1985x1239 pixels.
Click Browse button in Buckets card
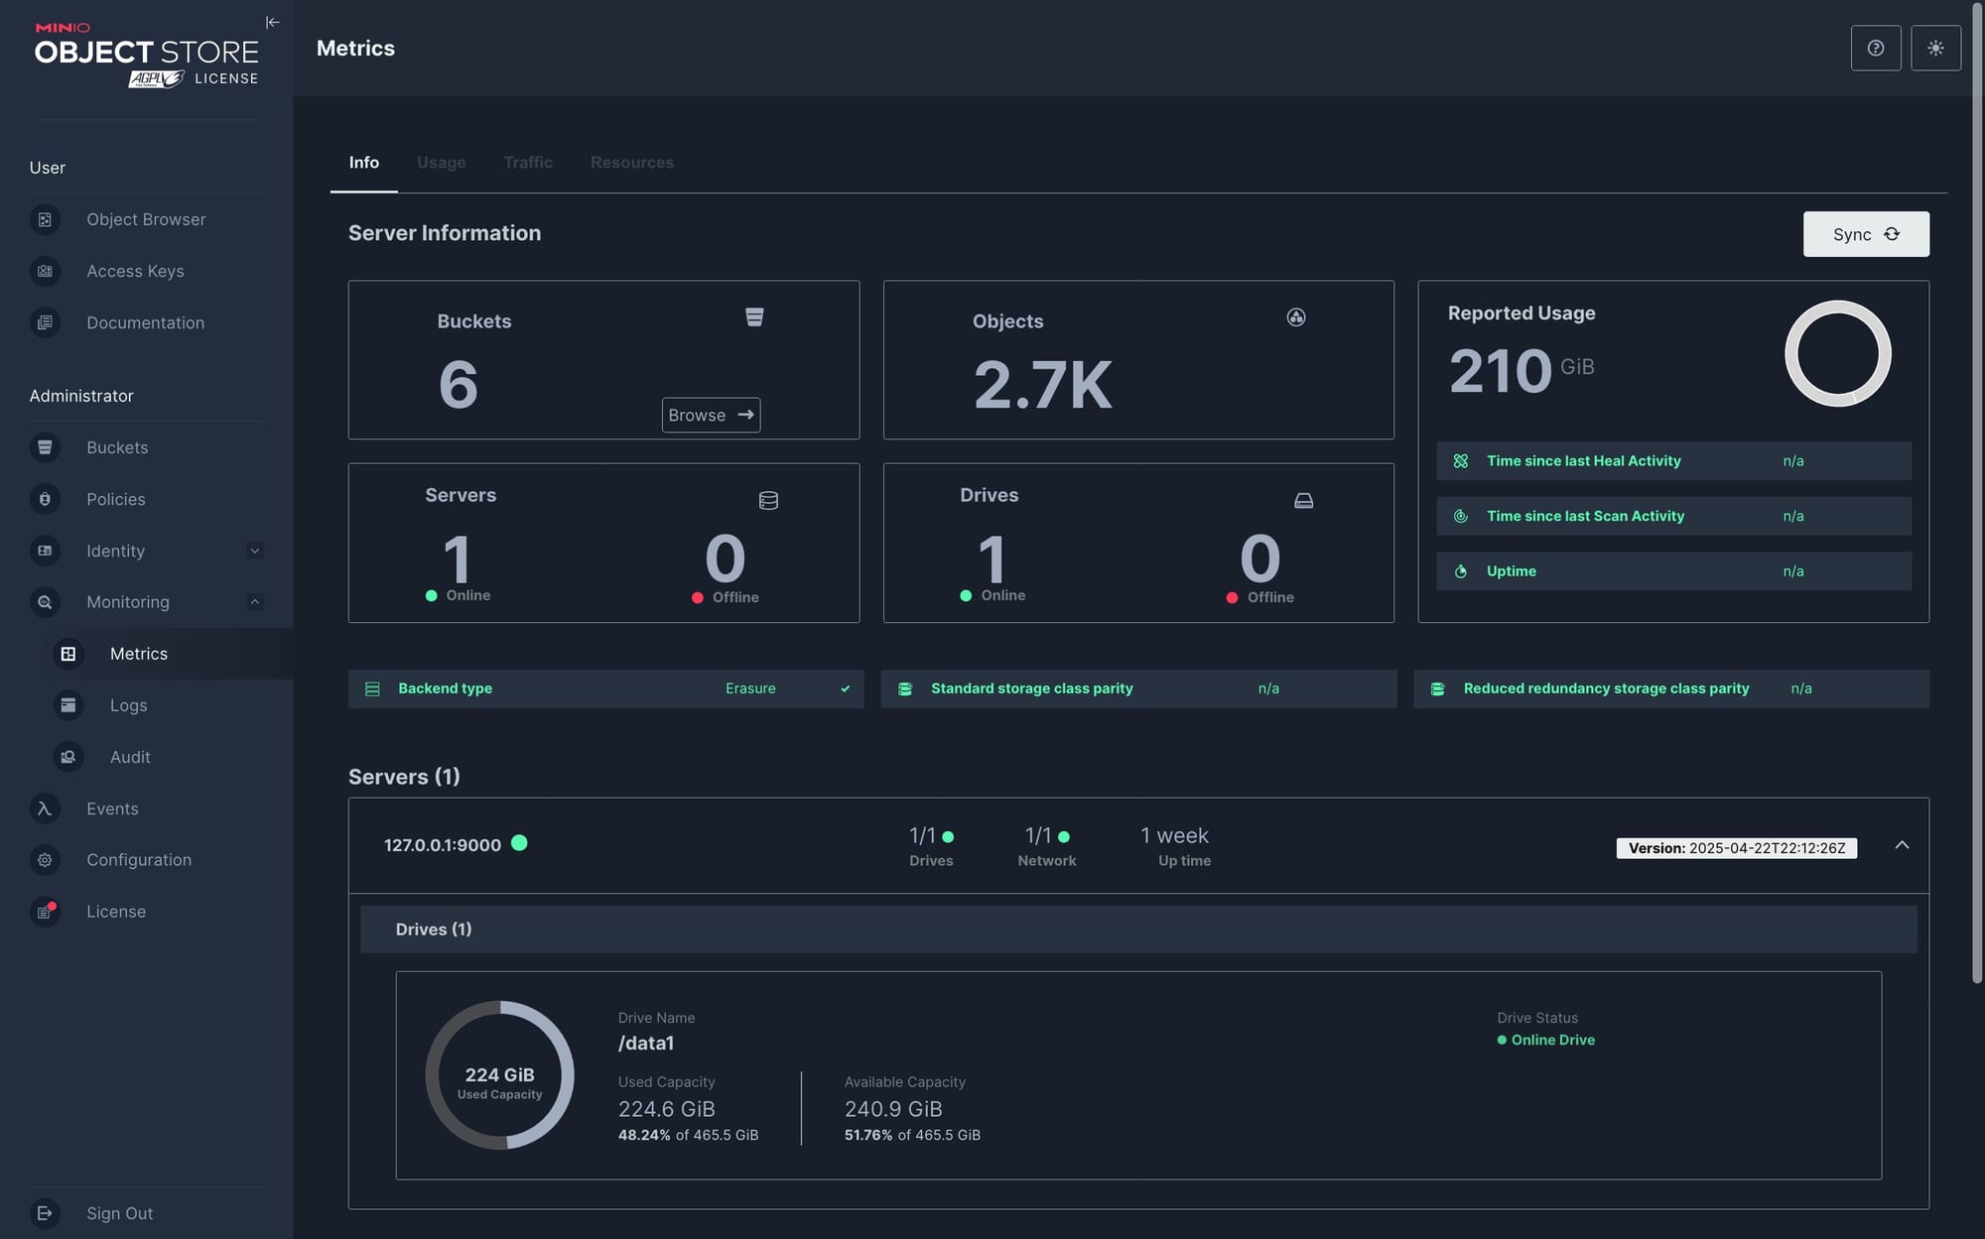pyautogui.click(x=711, y=415)
